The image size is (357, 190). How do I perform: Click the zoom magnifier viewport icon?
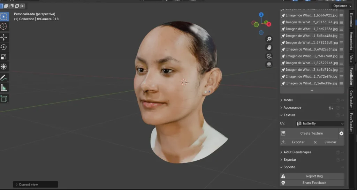(x=269, y=39)
